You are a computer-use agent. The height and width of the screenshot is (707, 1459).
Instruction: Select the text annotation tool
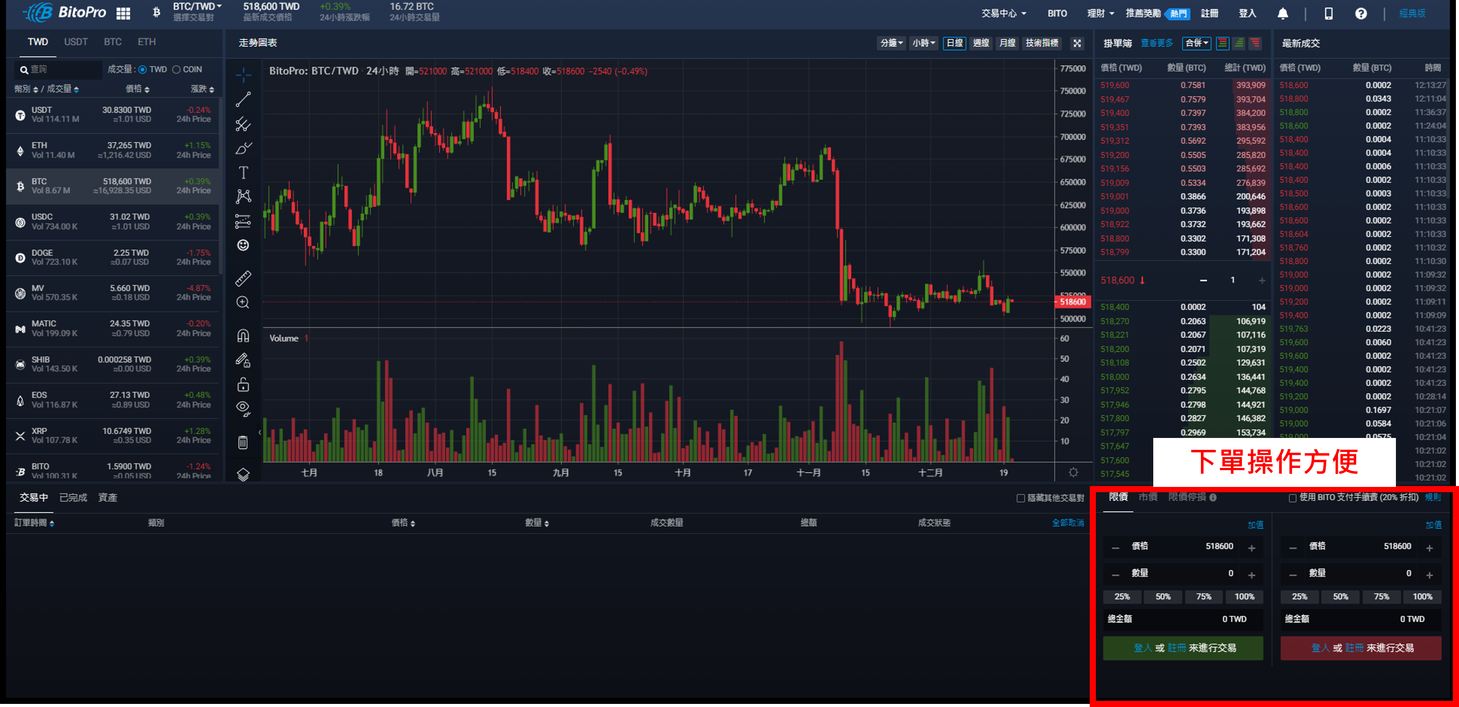coord(244,172)
